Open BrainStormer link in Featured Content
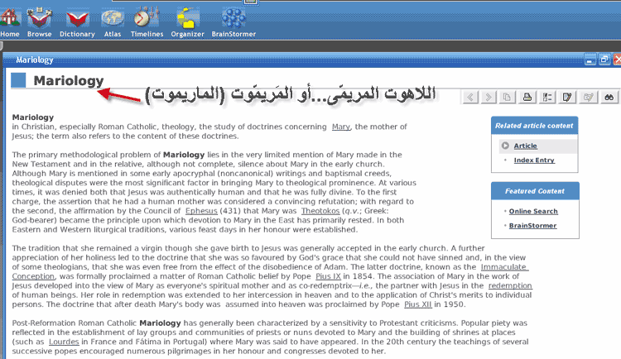 pos(532,226)
